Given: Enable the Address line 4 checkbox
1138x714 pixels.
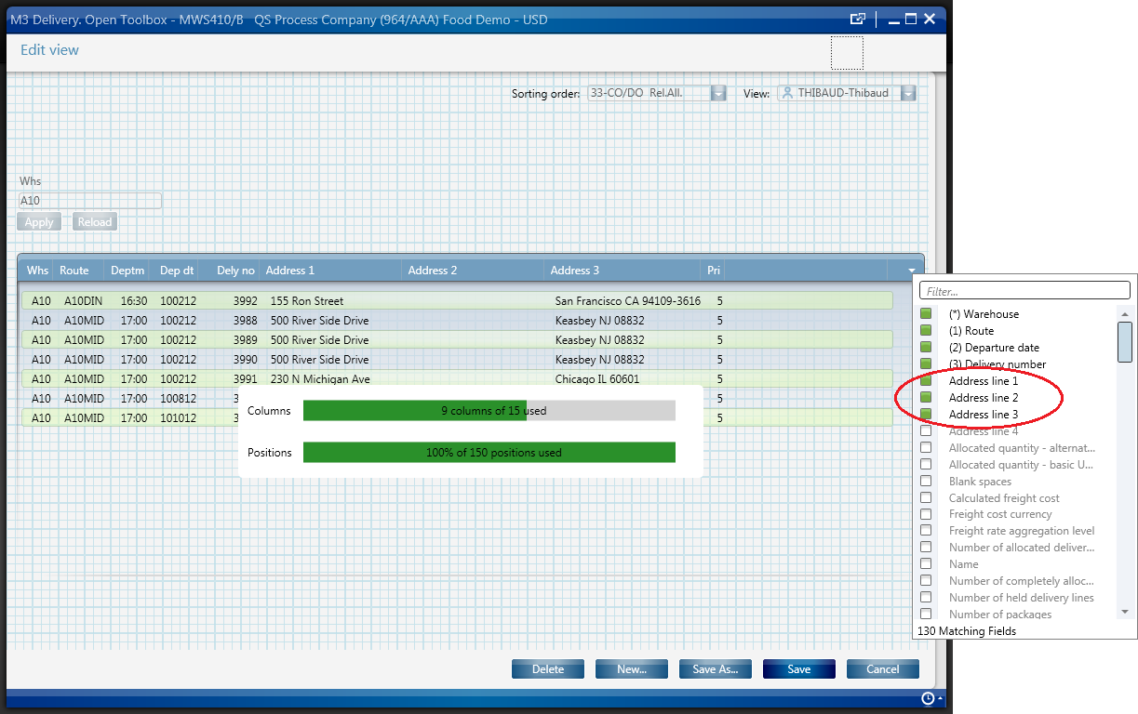Looking at the screenshot, I should (926, 431).
